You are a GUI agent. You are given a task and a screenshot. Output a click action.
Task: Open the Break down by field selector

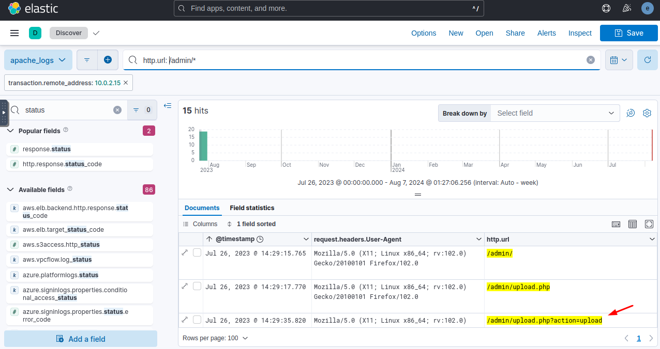pos(554,113)
